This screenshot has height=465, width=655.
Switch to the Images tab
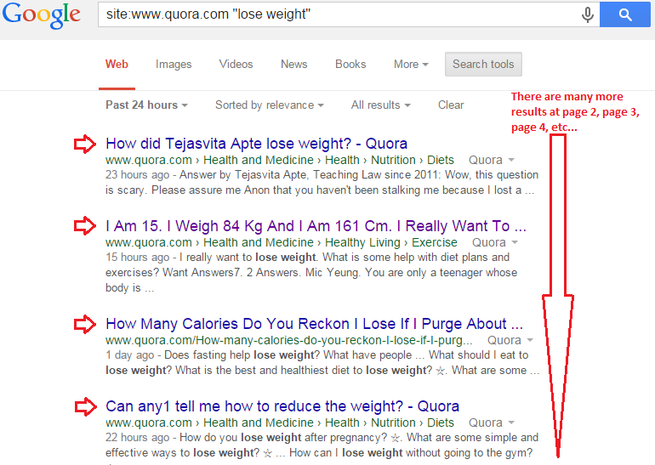click(174, 65)
